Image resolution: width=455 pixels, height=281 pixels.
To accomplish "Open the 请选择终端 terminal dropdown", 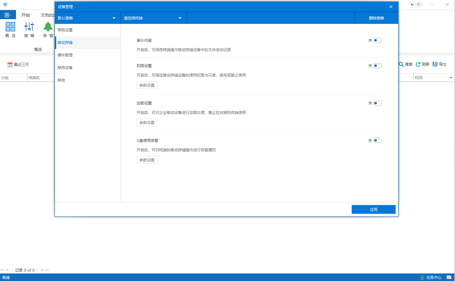I will [x=153, y=18].
